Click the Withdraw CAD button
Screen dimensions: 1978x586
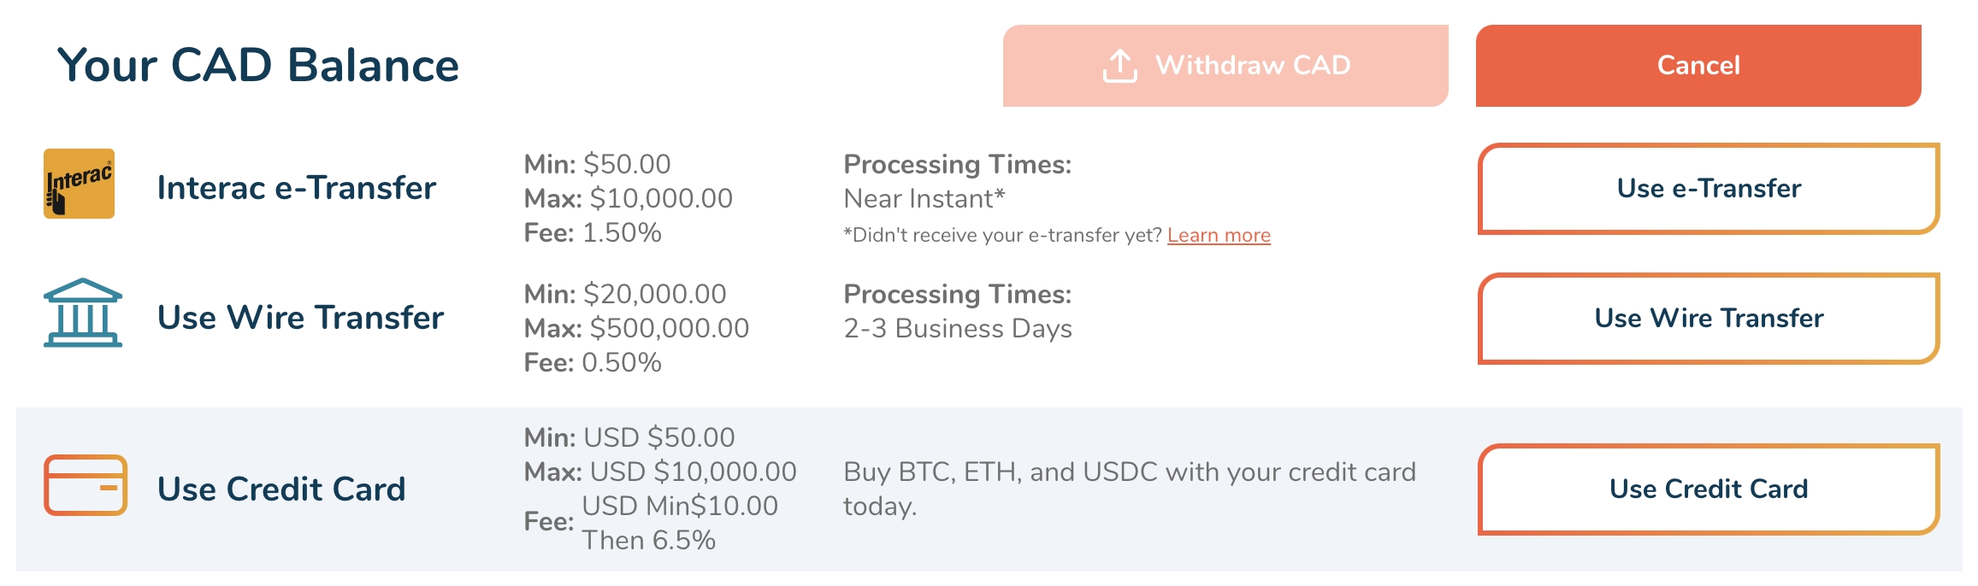[x=1225, y=66]
